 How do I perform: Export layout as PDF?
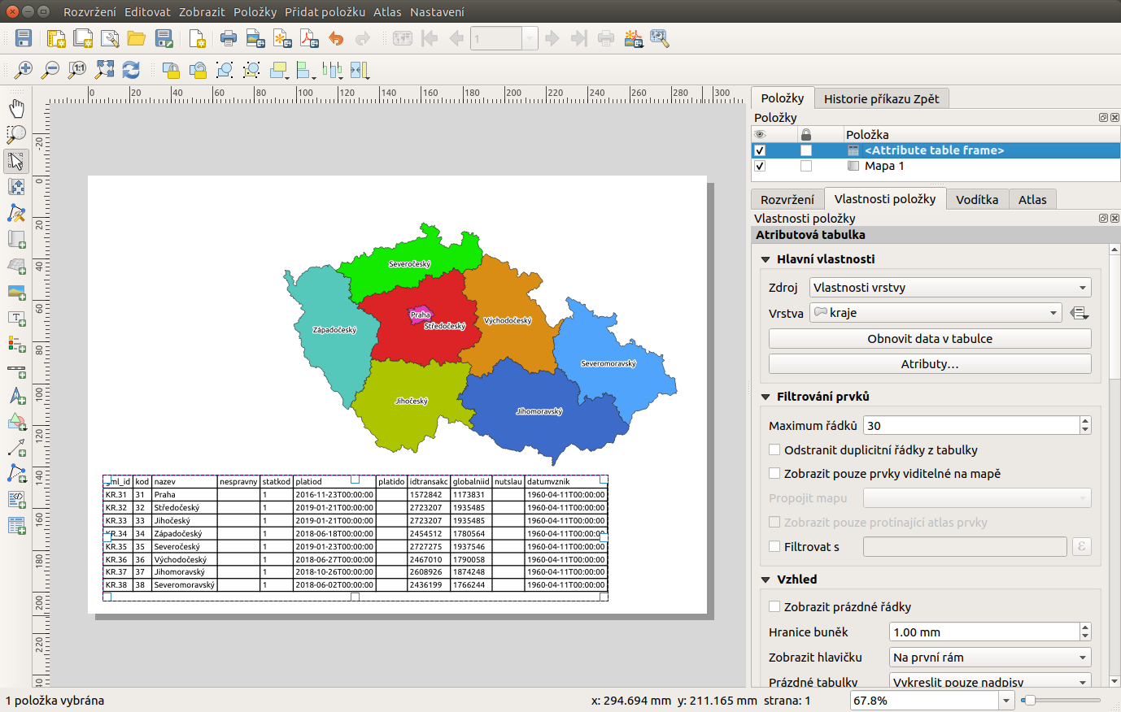point(309,38)
